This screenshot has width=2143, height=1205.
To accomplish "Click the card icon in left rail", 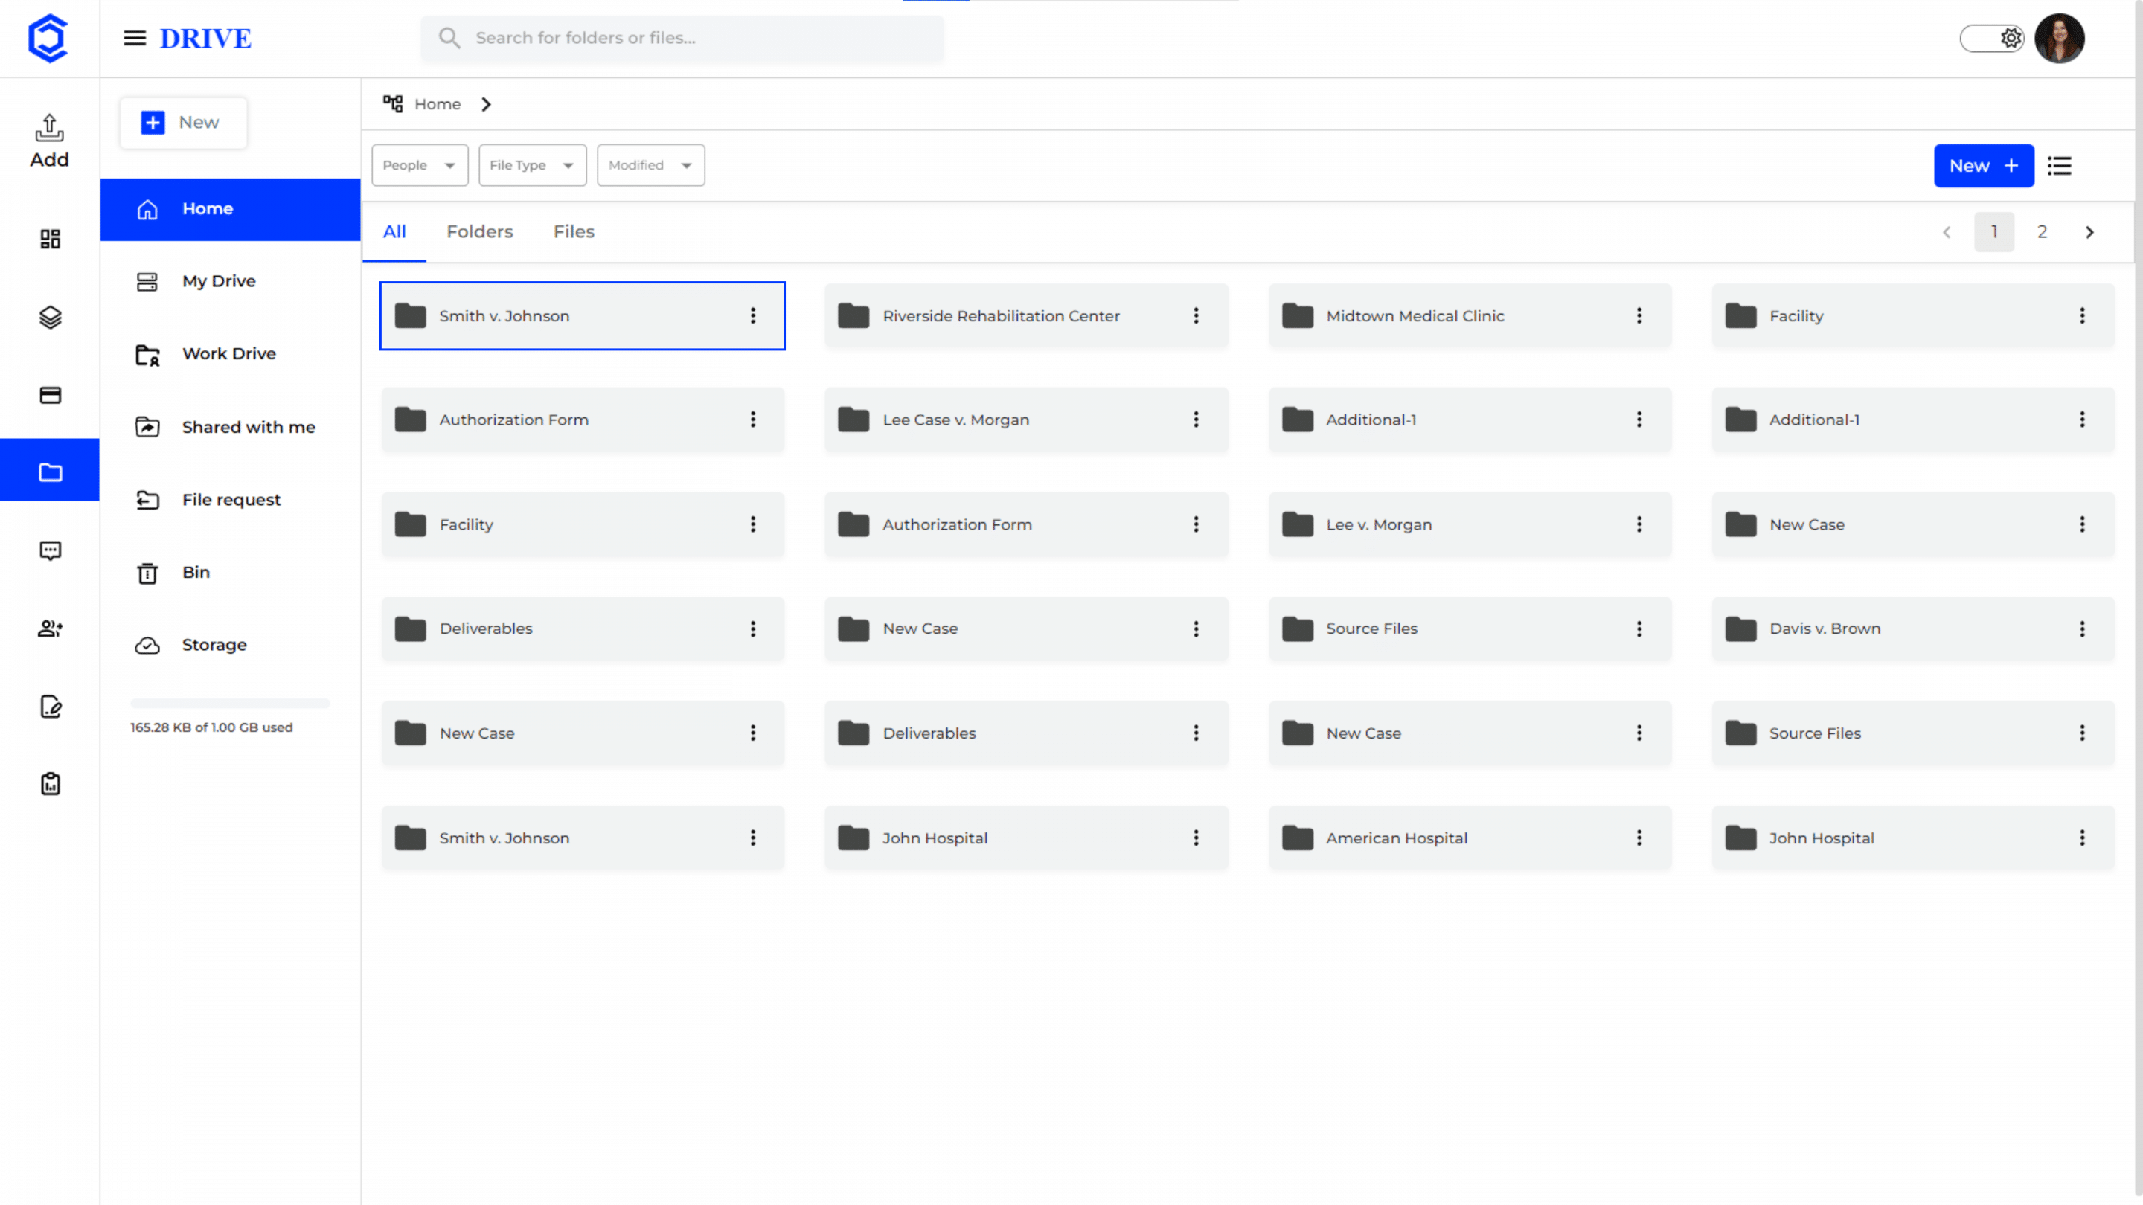I will pyautogui.click(x=50, y=395).
